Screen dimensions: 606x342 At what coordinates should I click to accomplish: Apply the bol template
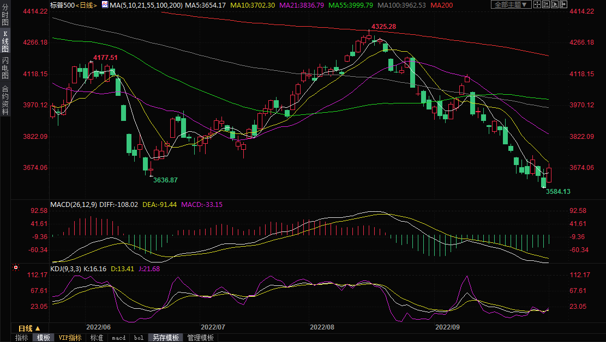[x=139, y=338]
